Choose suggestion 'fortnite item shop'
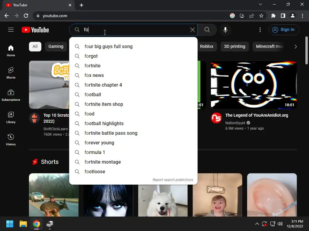This screenshot has width=309, height=231. coord(133,104)
